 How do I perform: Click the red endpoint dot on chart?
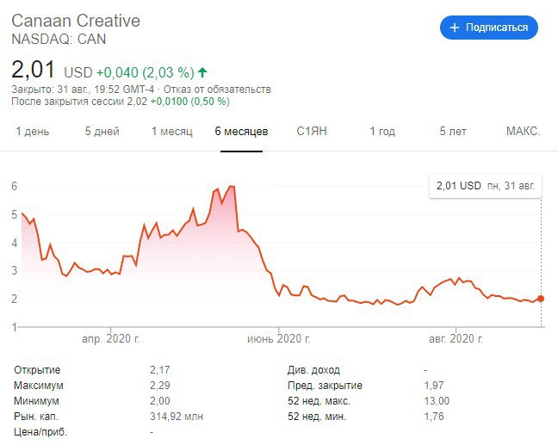pyautogui.click(x=541, y=299)
